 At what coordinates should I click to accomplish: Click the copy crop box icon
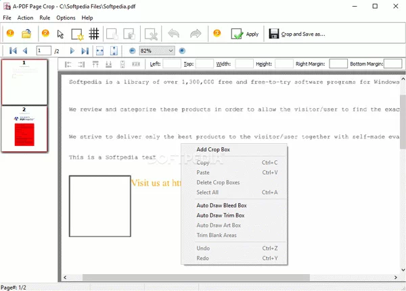pyautogui.click(x=112, y=34)
